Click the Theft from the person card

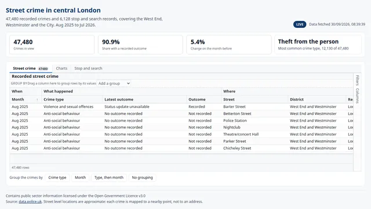point(318,45)
